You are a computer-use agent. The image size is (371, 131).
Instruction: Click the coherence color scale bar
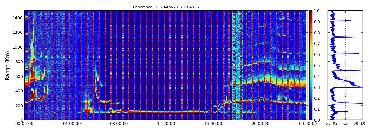click(x=311, y=65)
